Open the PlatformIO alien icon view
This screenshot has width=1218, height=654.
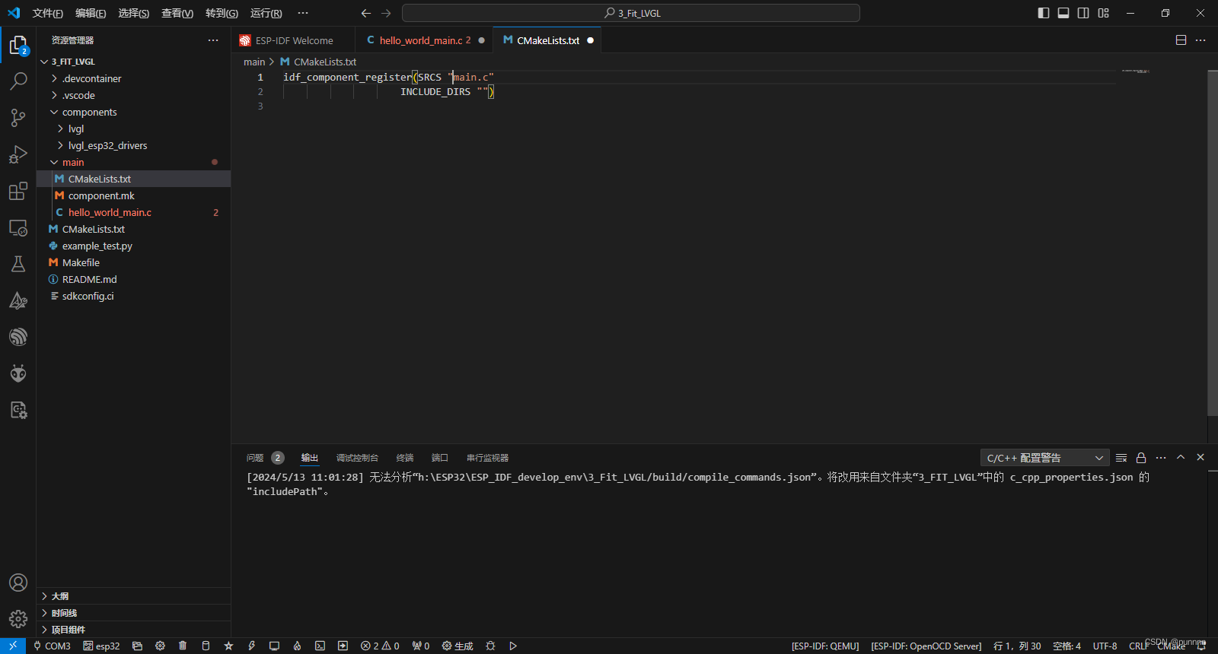coord(18,373)
